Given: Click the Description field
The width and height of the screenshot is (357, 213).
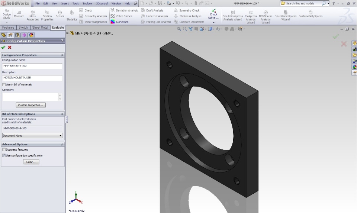Looking at the screenshot, I should pos(32,78).
